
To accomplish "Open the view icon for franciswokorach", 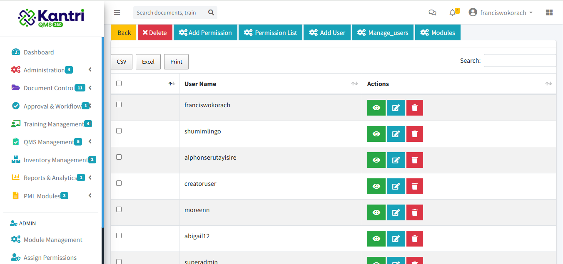I will tap(376, 107).
